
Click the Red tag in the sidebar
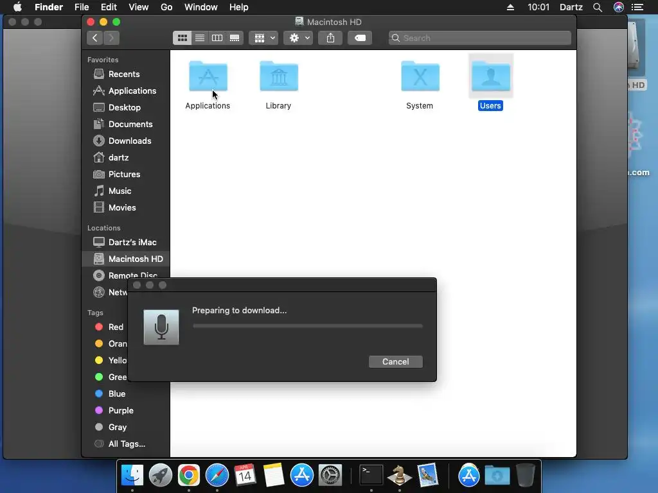coord(109,327)
